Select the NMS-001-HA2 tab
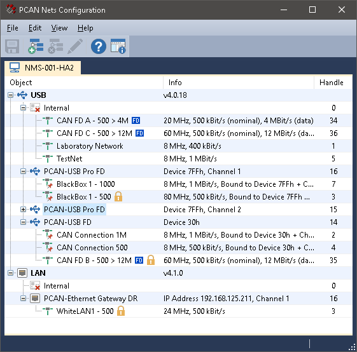This screenshot has height=352, width=357. [x=43, y=67]
